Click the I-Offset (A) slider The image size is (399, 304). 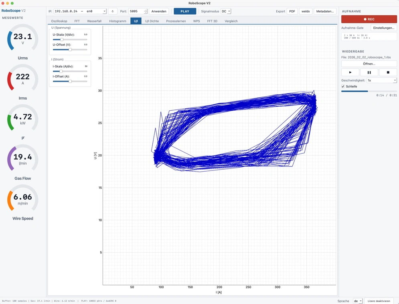click(x=70, y=81)
